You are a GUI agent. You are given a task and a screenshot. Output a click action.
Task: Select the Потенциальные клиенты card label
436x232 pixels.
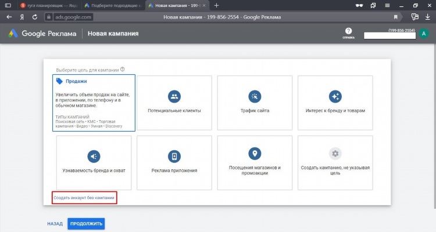[x=174, y=110]
